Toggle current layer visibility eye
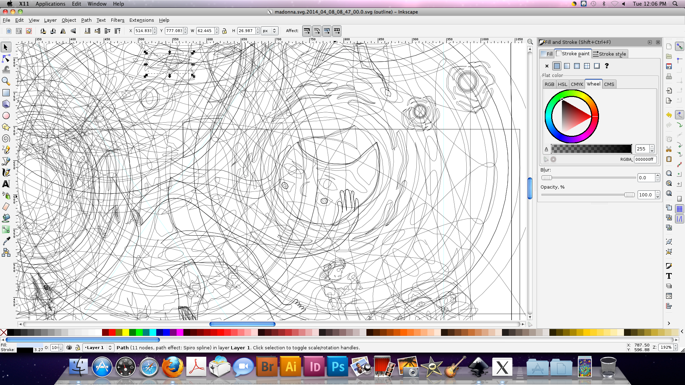 pyautogui.click(x=69, y=348)
